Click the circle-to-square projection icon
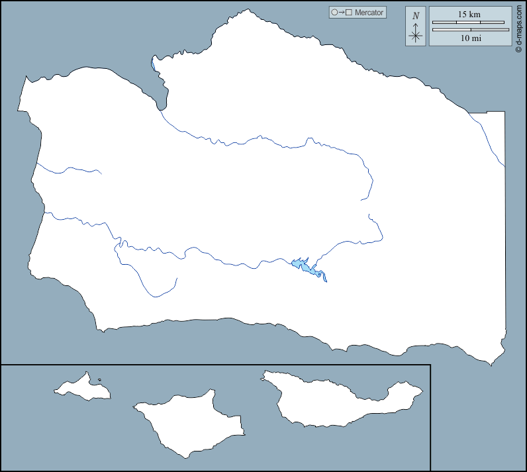This screenshot has height=472, width=527. coord(341,13)
